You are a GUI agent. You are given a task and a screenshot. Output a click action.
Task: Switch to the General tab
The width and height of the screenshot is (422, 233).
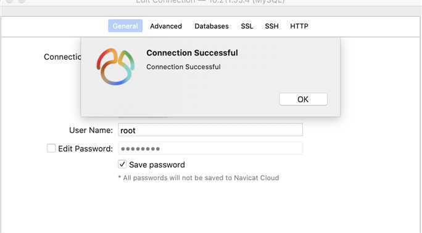point(125,26)
